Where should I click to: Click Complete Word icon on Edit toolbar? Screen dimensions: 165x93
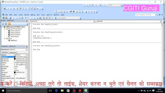click(67, 12)
